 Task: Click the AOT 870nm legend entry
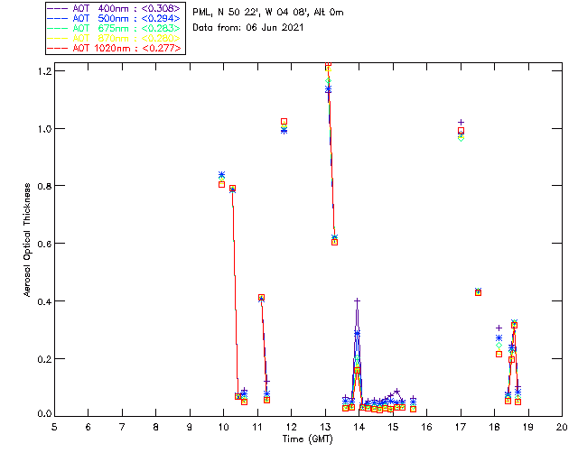tap(114, 38)
